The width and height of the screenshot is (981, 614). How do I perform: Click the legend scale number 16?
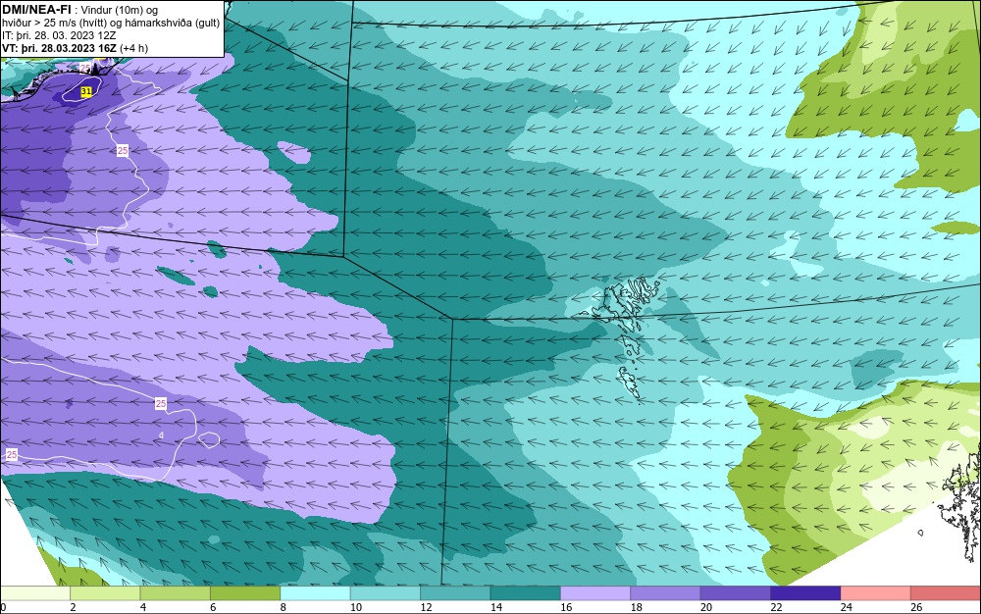(x=566, y=607)
